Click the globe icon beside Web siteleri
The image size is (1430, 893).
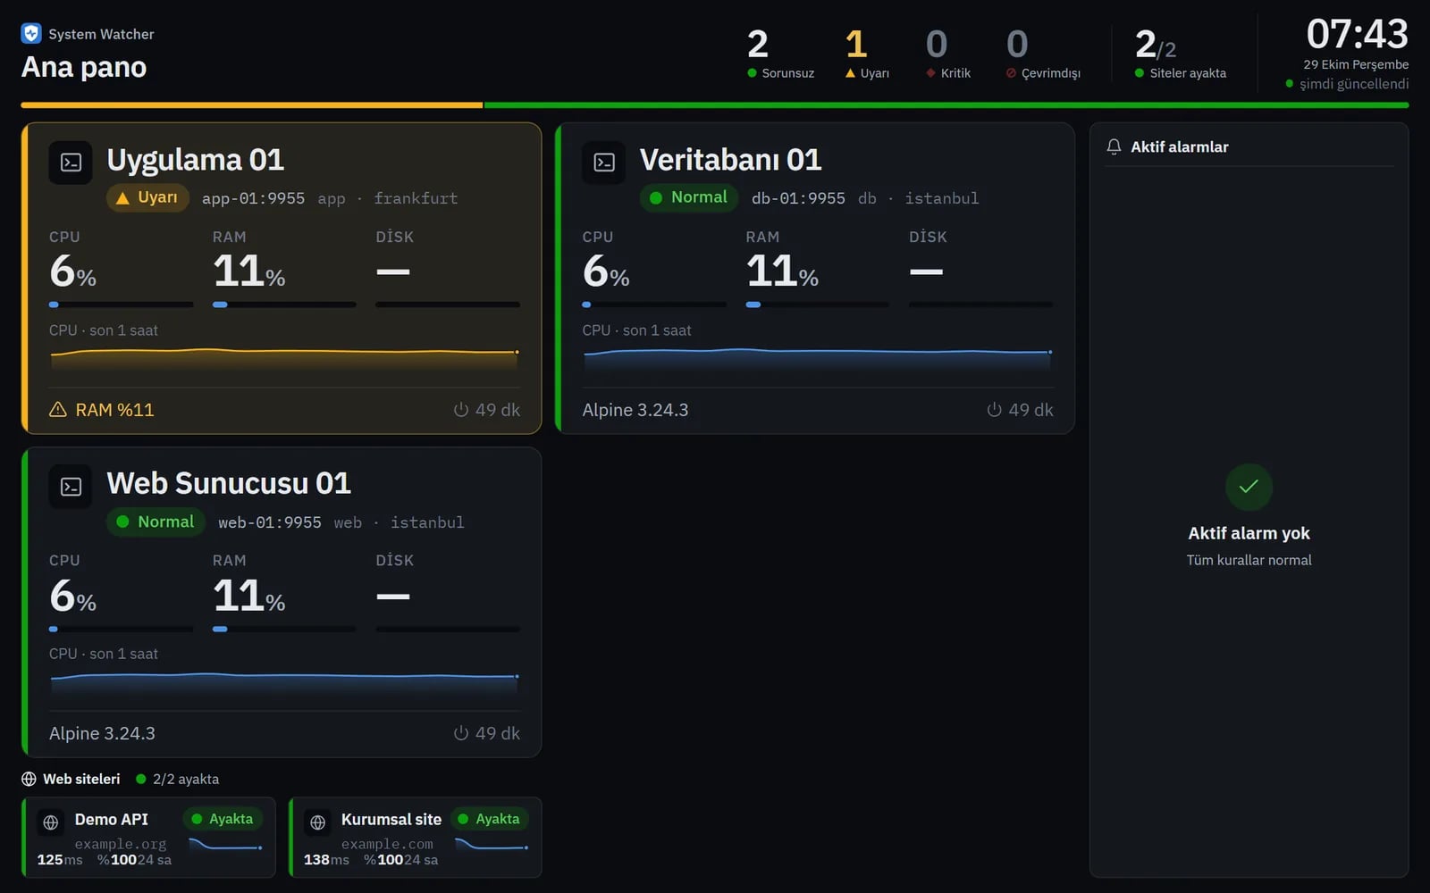coord(29,779)
